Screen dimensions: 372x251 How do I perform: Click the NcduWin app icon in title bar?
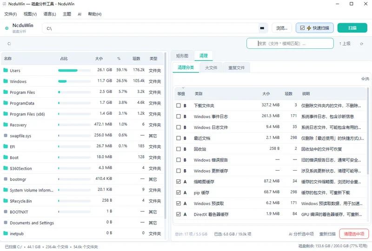pyautogui.click(x=4, y=4)
